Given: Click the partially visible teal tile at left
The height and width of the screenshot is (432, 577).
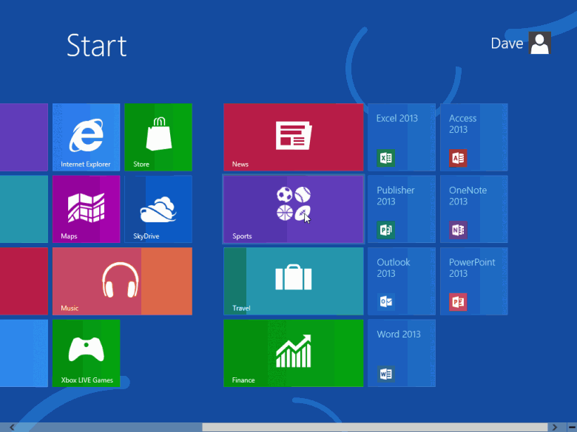Looking at the screenshot, I should 24,209.
